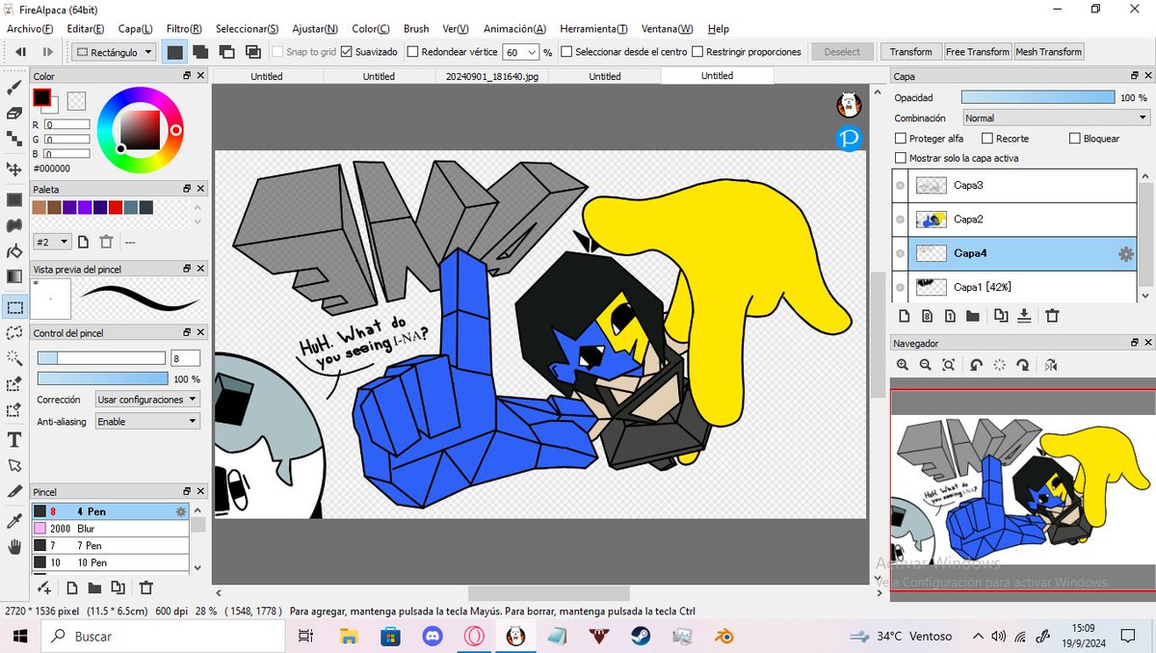Check Bloquear option
The width and height of the screenshot is (1156, 653).
1075,139
